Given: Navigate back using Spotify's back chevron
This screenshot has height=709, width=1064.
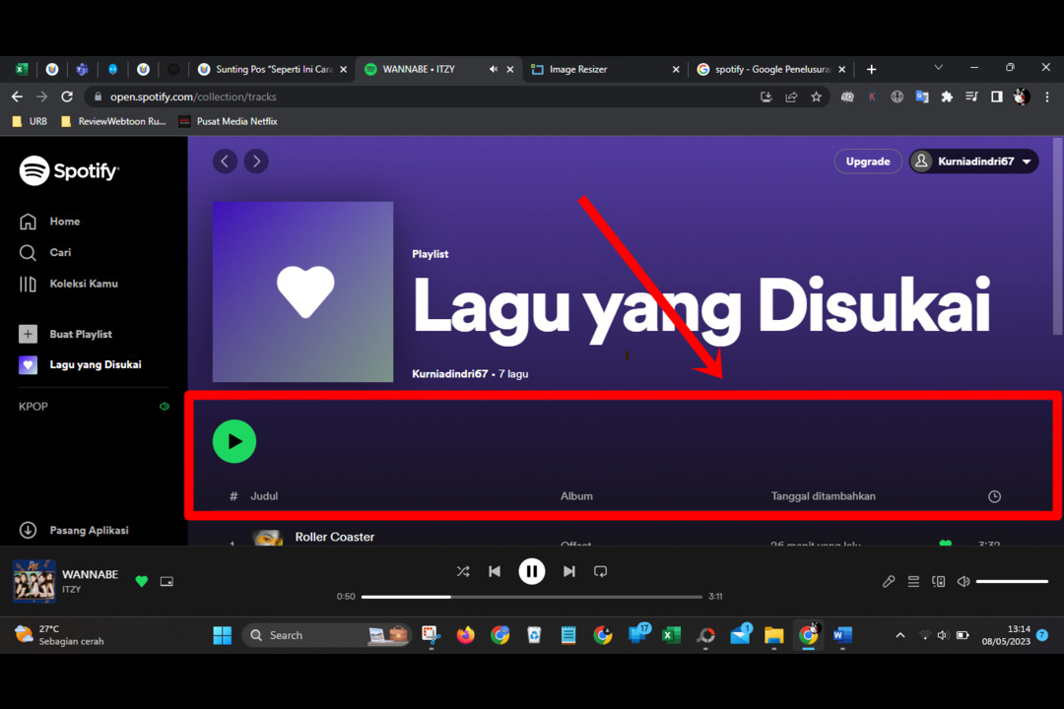Looking at the screenshot, I should 225,161.
